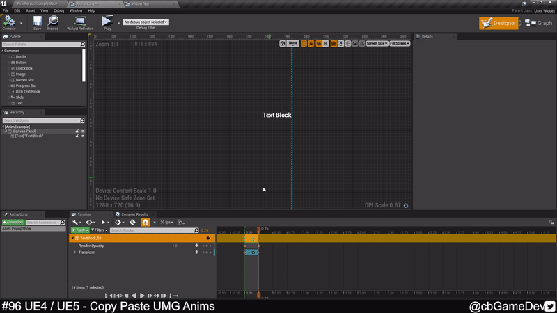557x313 pixels.
Task: Toggle lock on Canvas Panel row
Action: coord(77,131)
